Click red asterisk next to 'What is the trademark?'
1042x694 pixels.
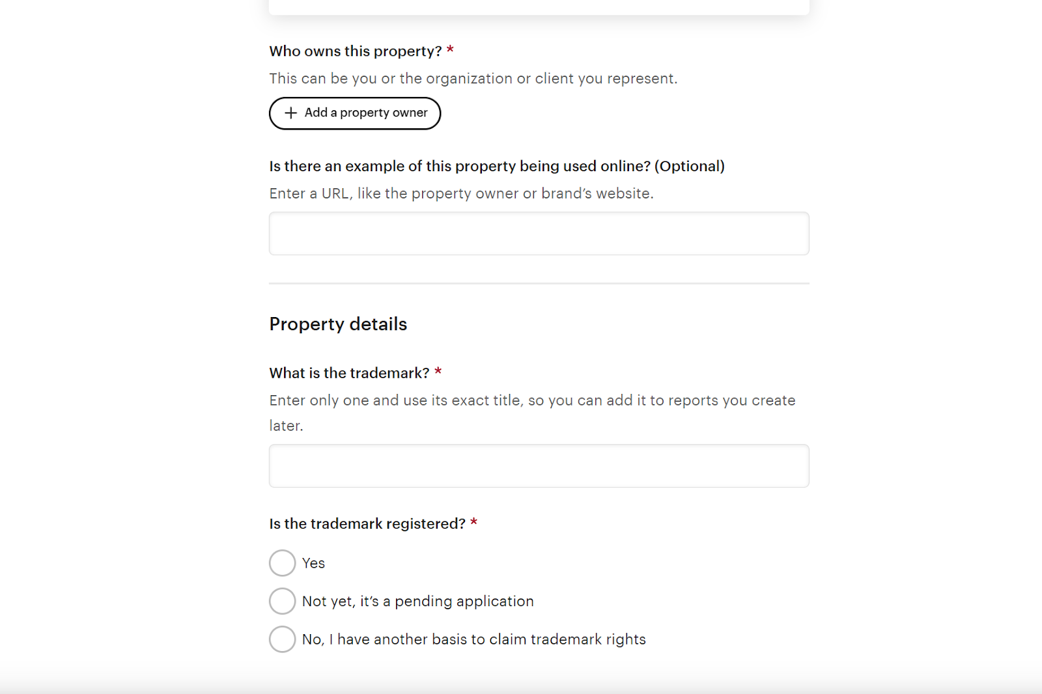coord(438,371)
